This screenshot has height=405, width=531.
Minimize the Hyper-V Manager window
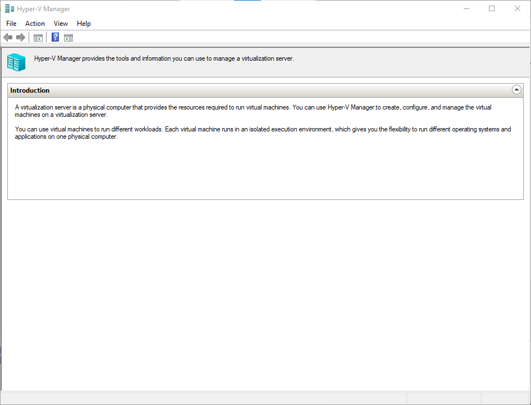coord(466,9)
